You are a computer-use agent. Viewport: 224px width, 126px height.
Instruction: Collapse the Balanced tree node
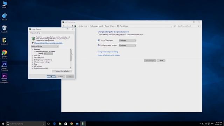coord(33,49)
